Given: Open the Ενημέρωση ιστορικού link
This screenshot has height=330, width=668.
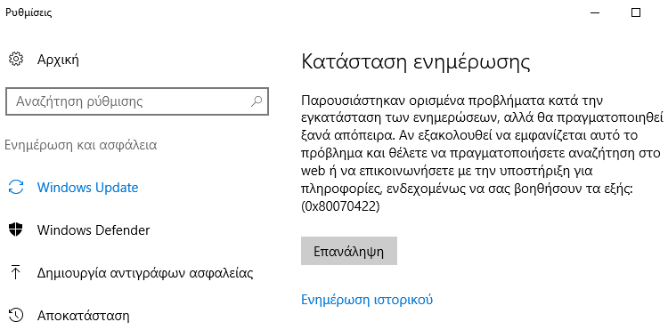Looking at the screenshot, I should pyautogui.click(x=367, y=300).
